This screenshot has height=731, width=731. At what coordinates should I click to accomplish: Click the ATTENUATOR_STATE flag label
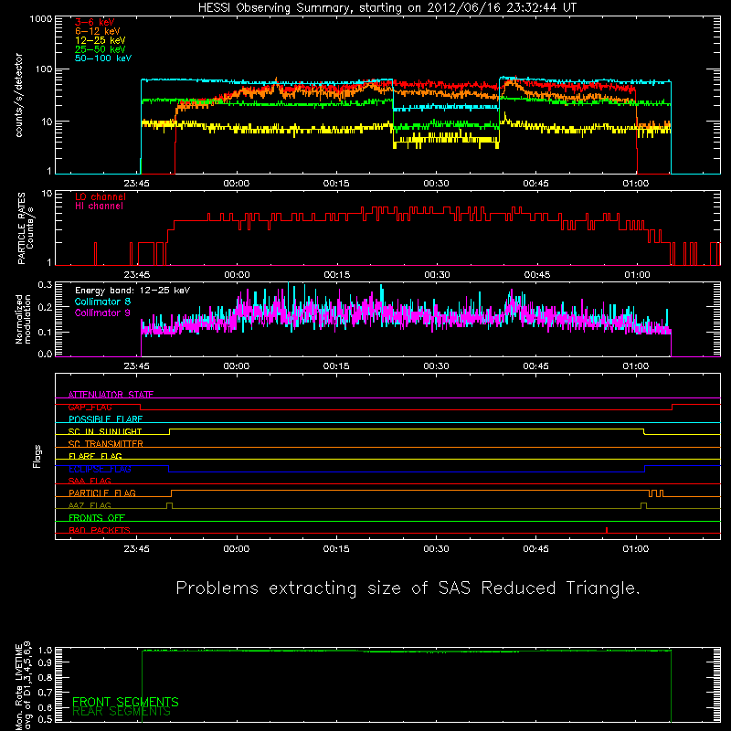[111, 395]
